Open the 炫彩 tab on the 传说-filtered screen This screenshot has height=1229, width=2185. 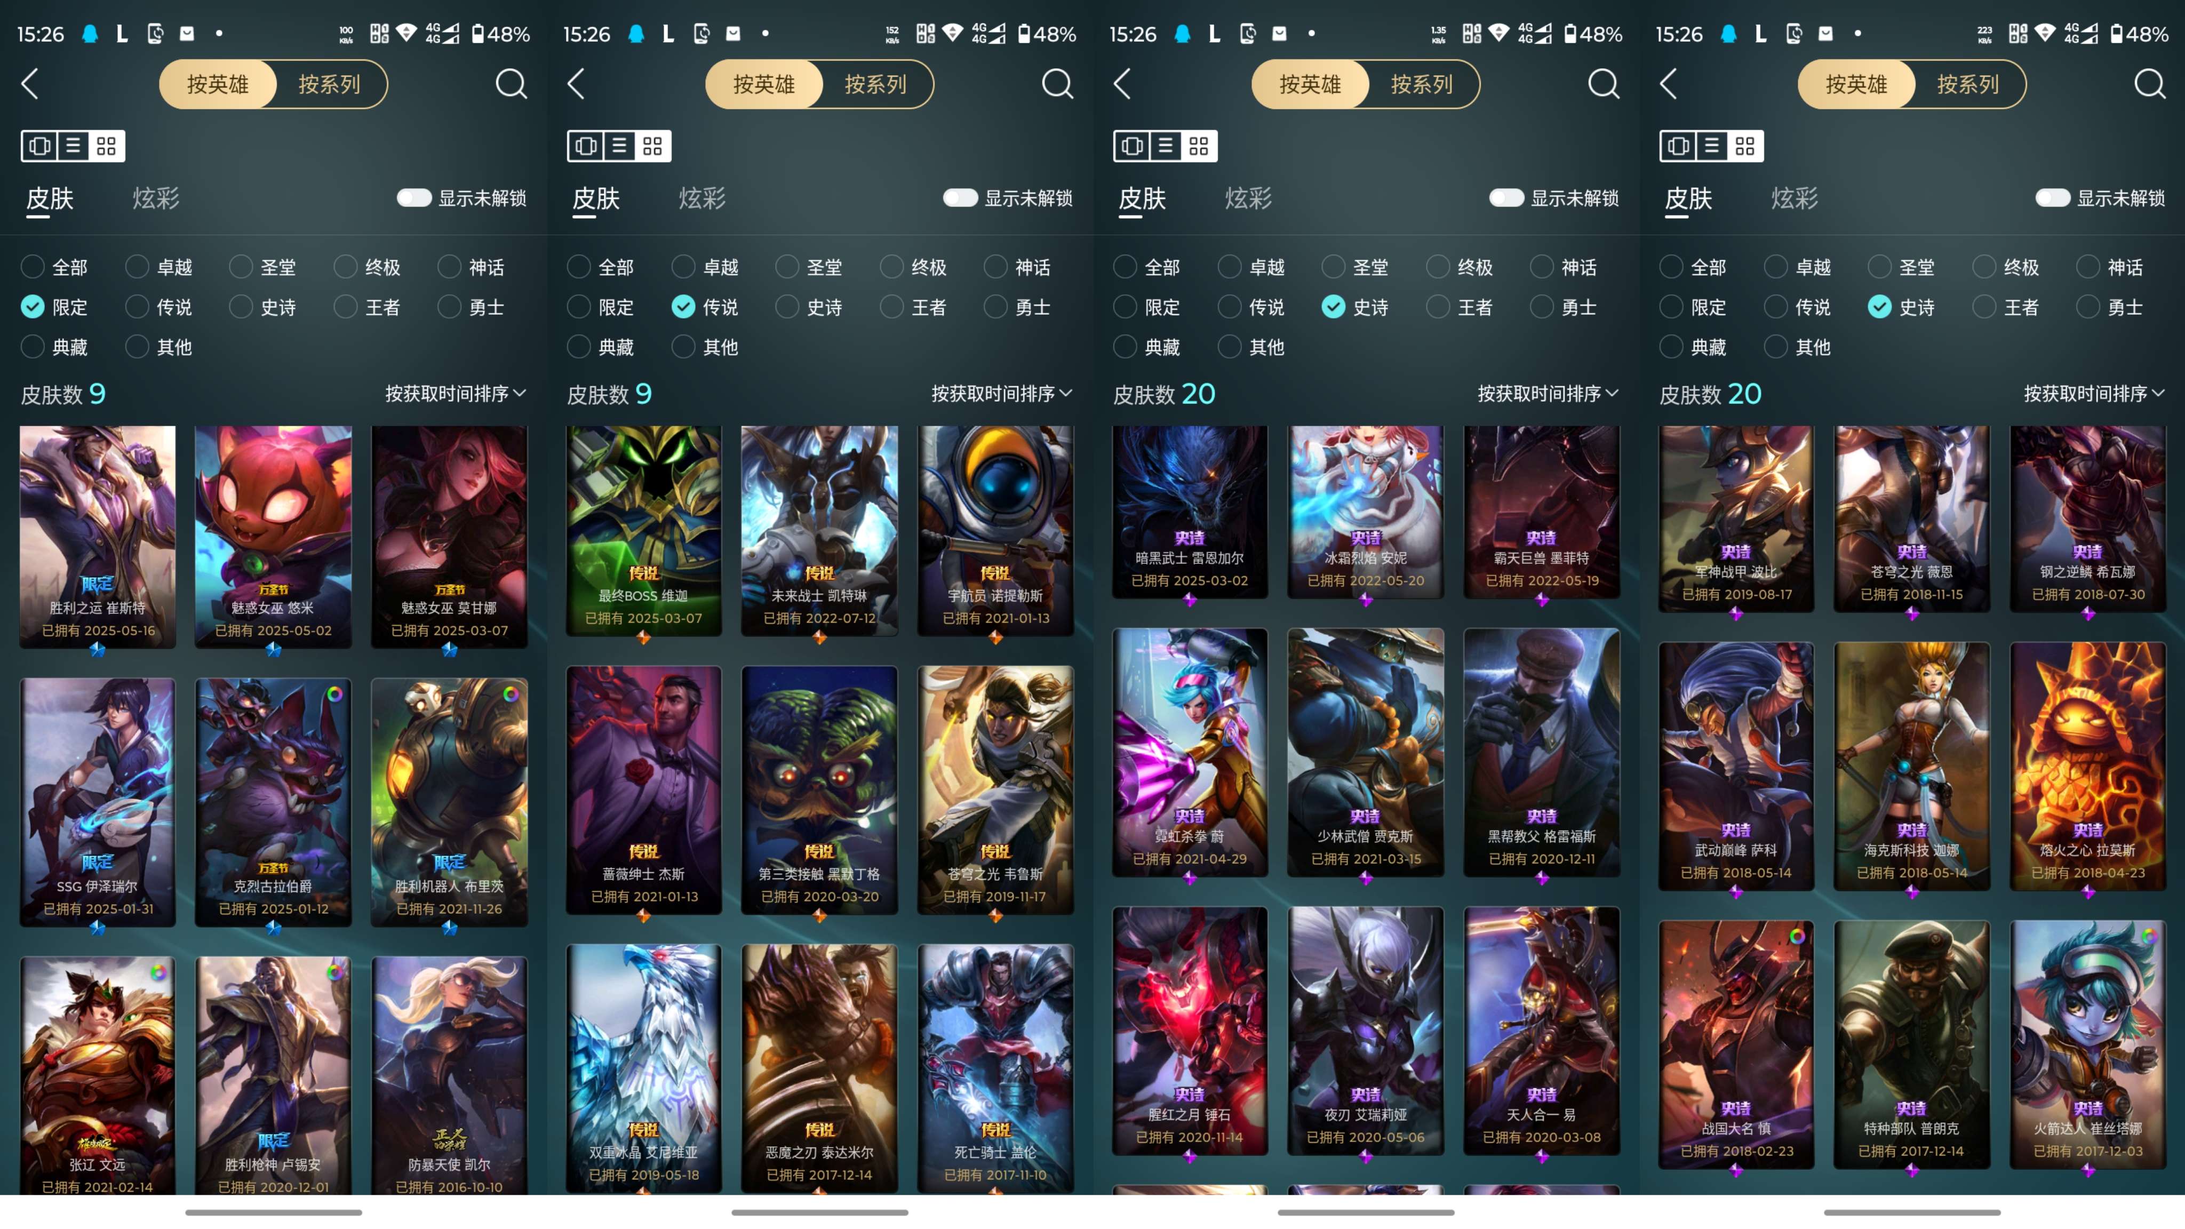[703, 198]
